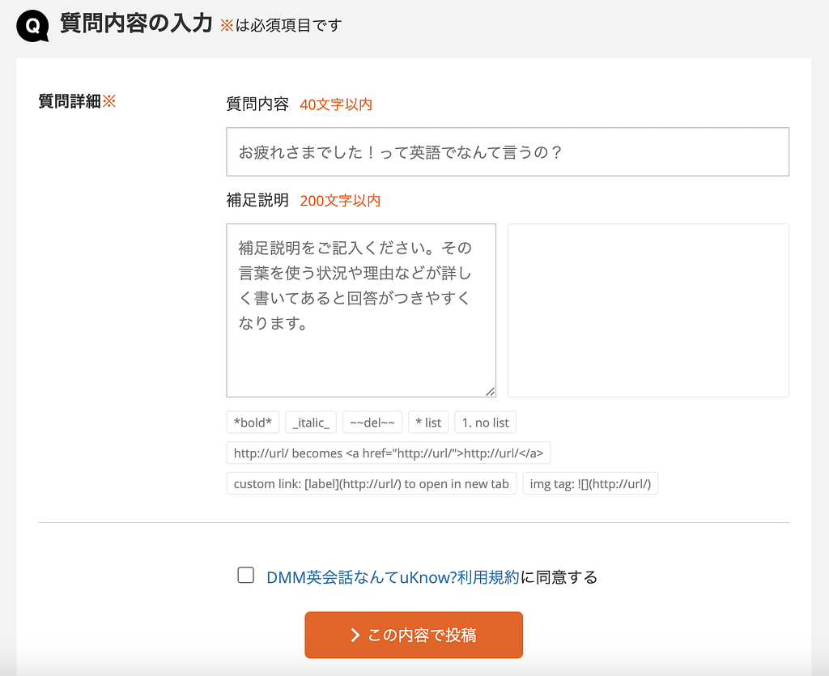Click the Q speech bubble icon
This screenshot has width=829, height=676.
32,26
